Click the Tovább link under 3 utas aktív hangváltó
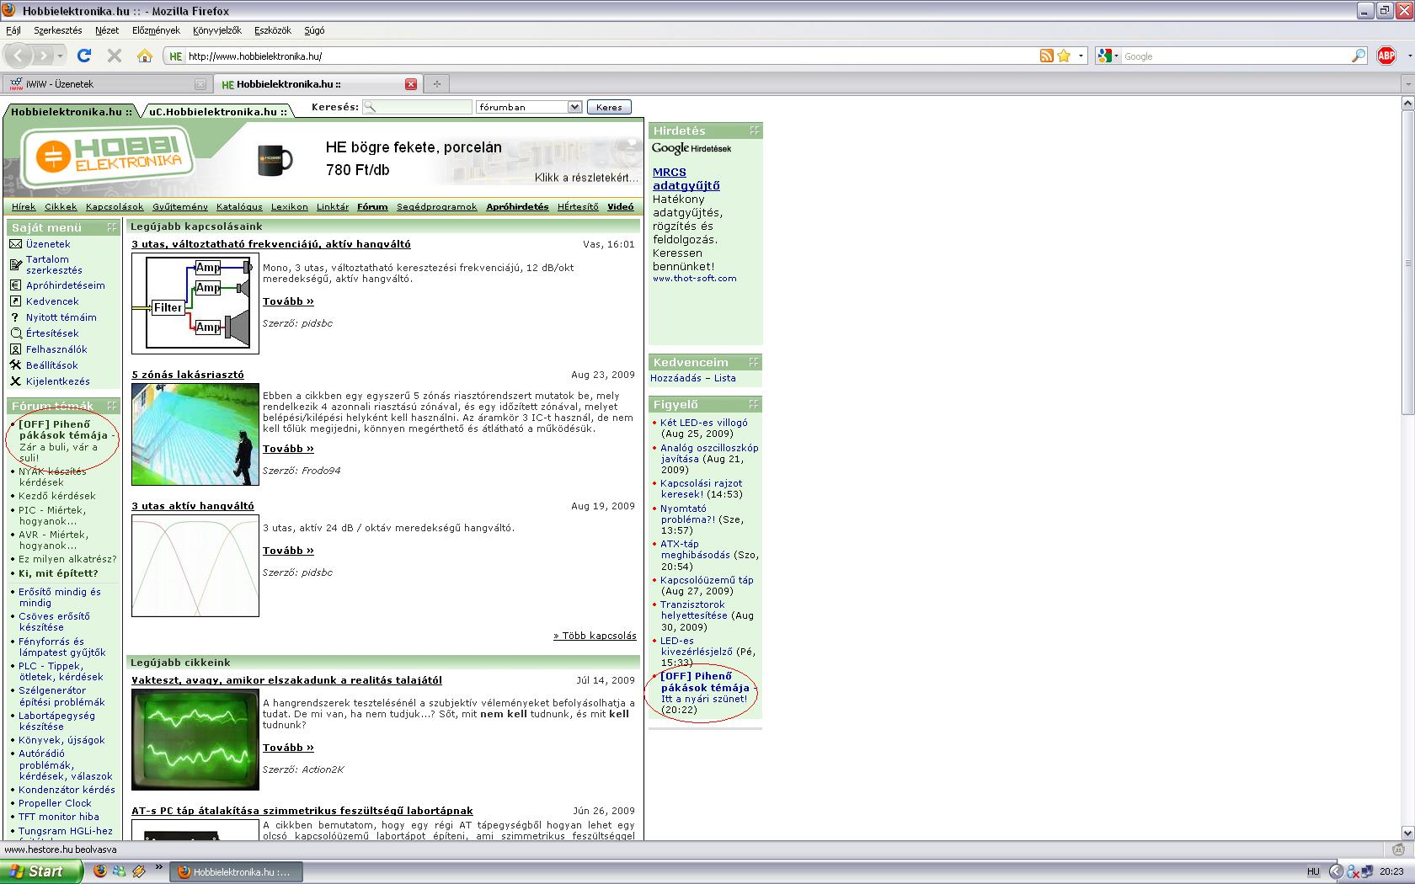Viewport: 1415px width, 884px height. click(288, 551)
